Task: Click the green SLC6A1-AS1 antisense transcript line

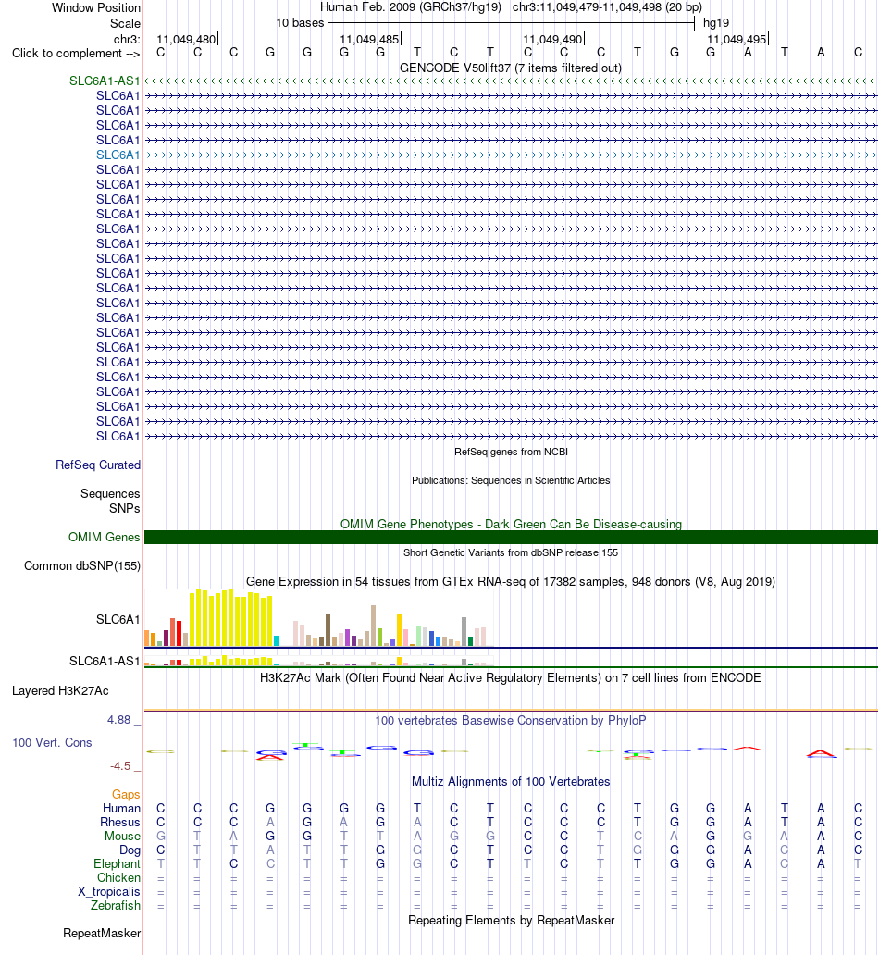Action: point(511,81)
